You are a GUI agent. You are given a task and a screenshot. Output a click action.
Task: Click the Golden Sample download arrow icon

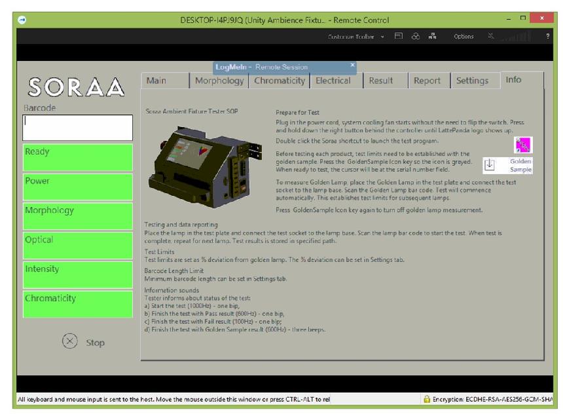point(490,165)
